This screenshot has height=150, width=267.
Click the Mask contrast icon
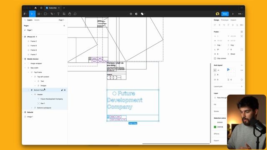[136, 14]
